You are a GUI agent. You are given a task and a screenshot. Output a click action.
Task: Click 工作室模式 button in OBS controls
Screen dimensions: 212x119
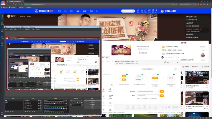tap(92, 104)
